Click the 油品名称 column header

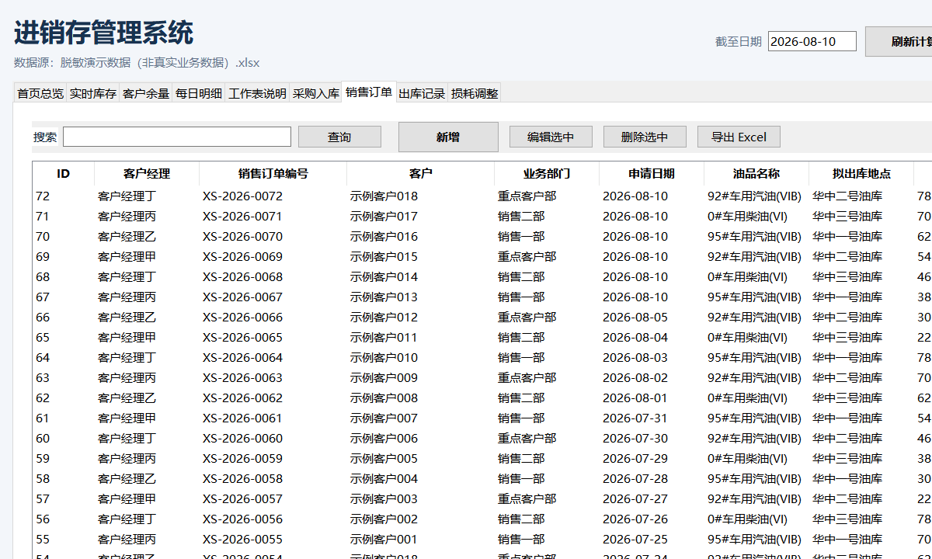(756, 174)
